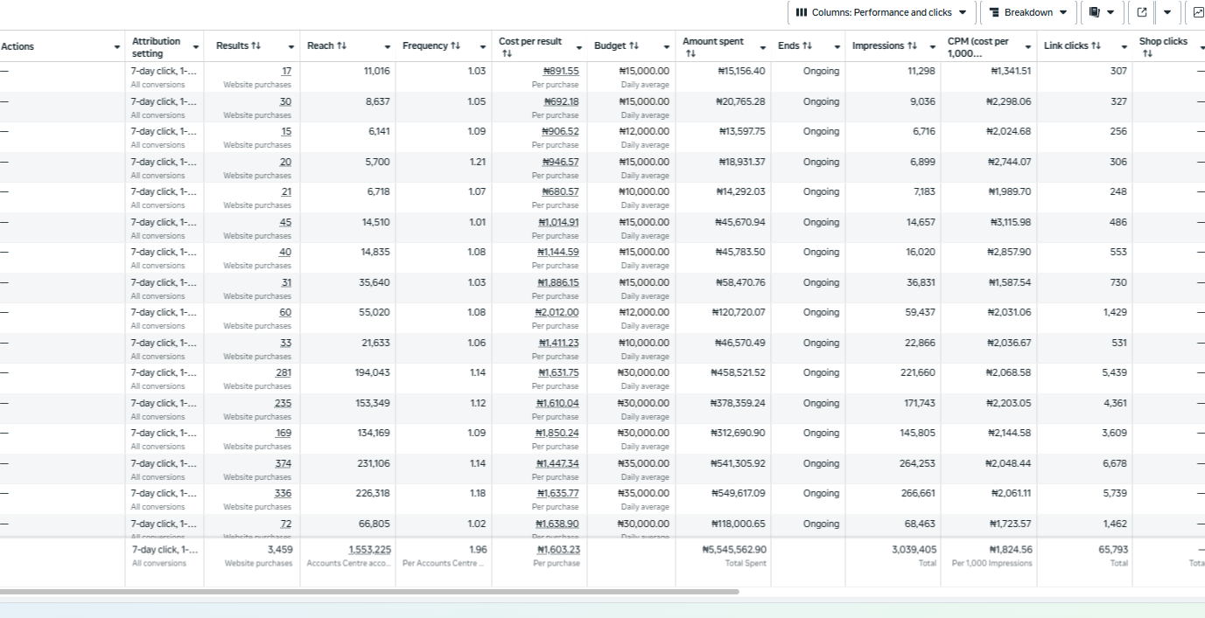Image resolution: width=1205 pixels, height=618 pixels.
Task: Open Amount spent column options arrow
Action: (x=762, y=47)
